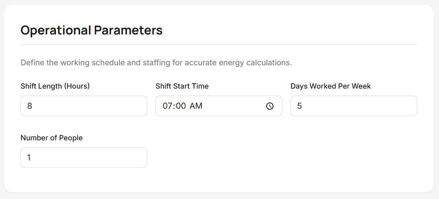Click the value 1 in Number of People
This screenshot has width=439, height=199.
[x=29, y=158]
